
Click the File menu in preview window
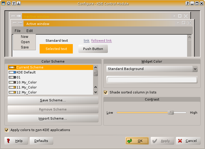point(18,31)
